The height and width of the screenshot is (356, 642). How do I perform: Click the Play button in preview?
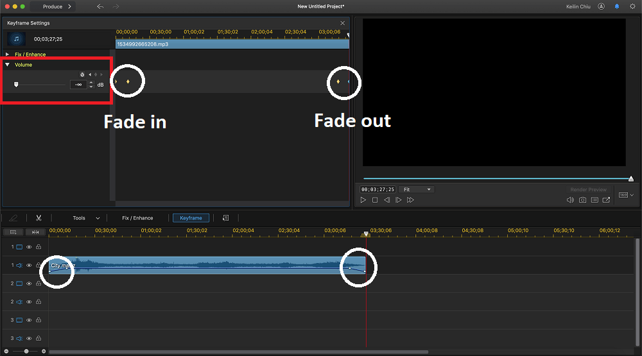point(363,200)
